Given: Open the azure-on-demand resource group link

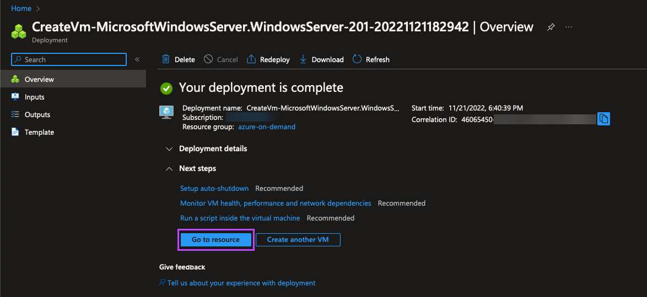Looking at the screenshot, I should (267, 127).
